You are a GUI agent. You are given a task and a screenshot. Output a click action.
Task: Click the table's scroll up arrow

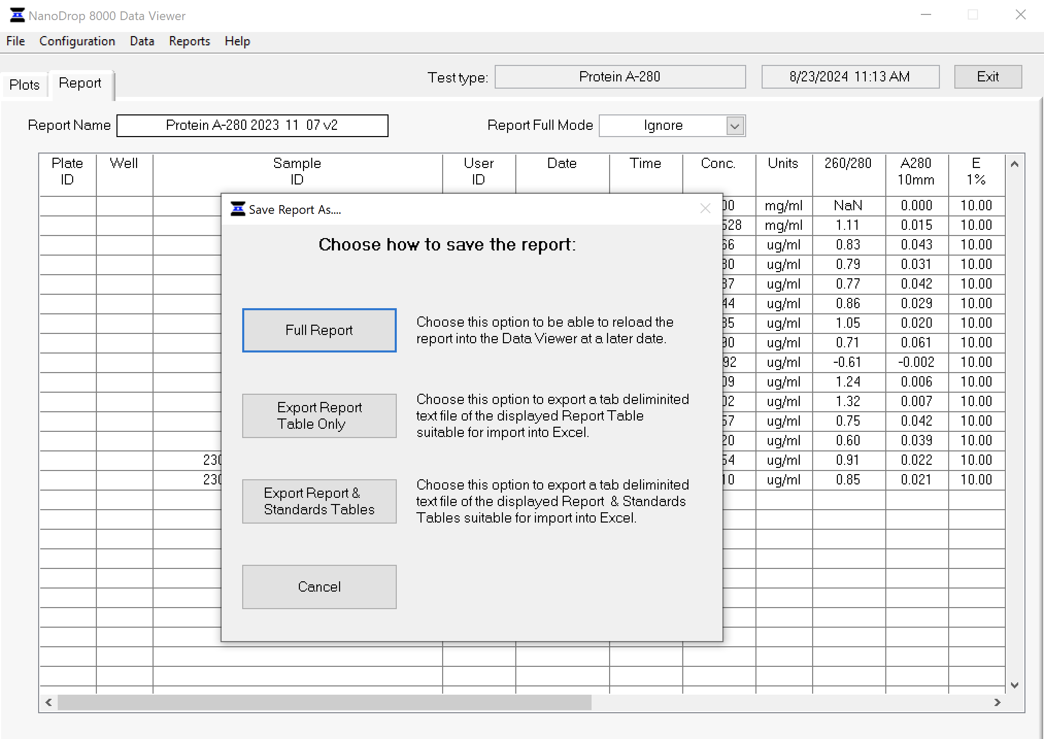click(x=1015, y=164)
